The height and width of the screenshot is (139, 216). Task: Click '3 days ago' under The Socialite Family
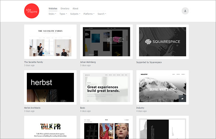[x=29, y=65]
